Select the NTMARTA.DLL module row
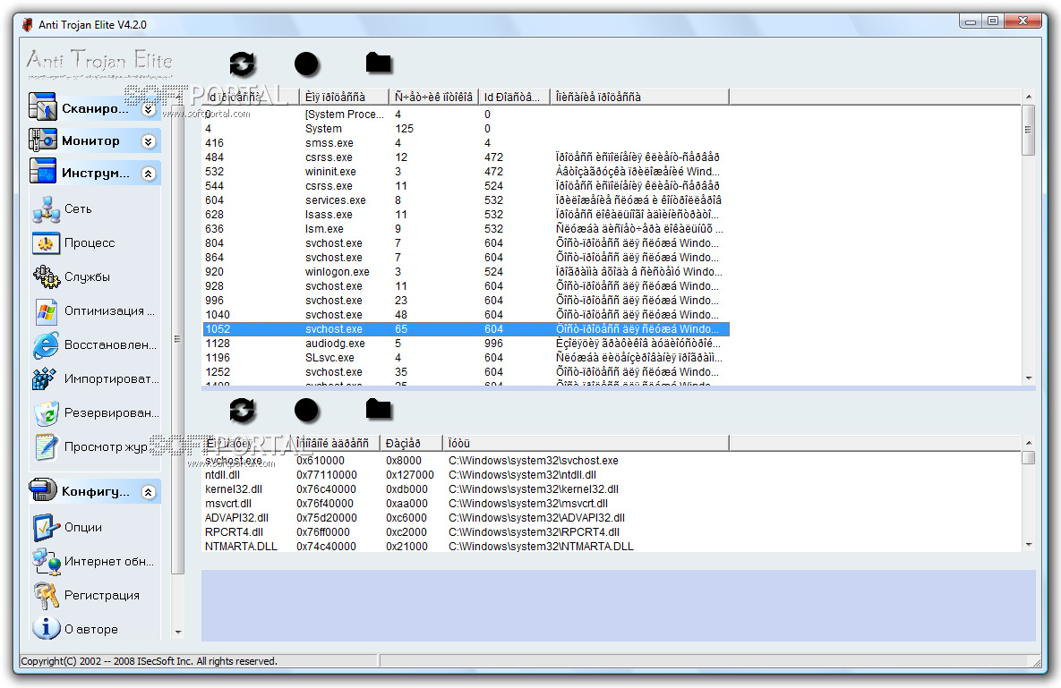 tap(466, 546)
